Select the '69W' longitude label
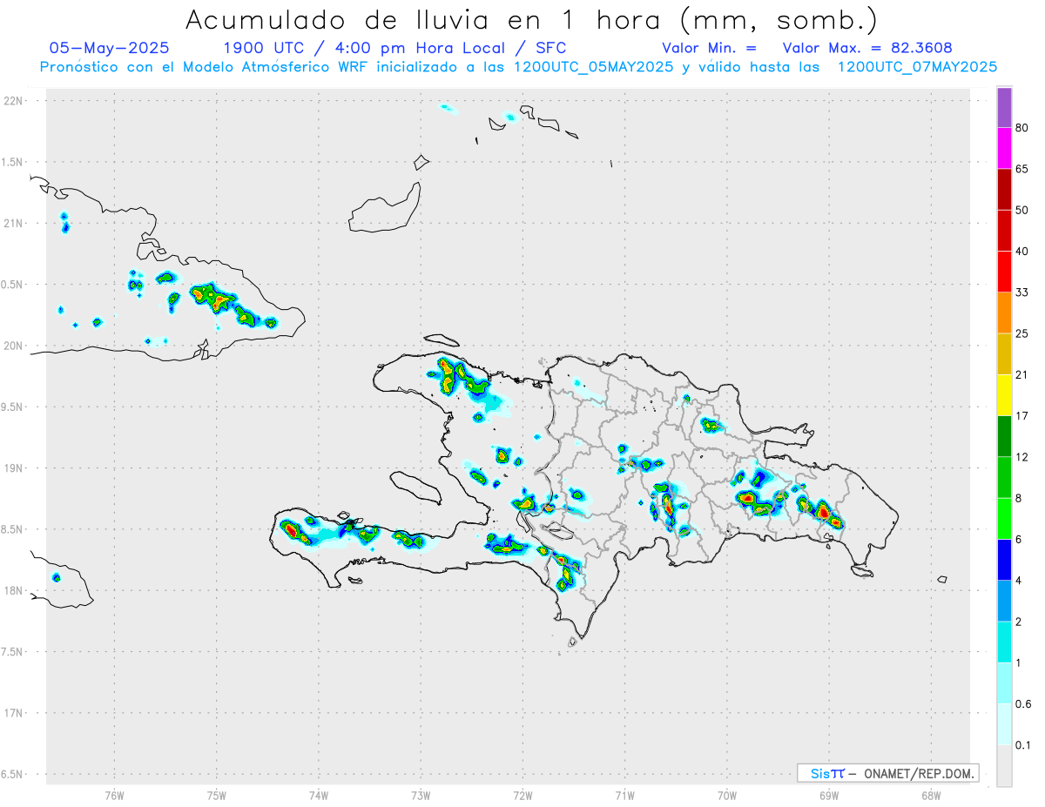The width and height of the screenshot is (1045, 807). point(829,795)
